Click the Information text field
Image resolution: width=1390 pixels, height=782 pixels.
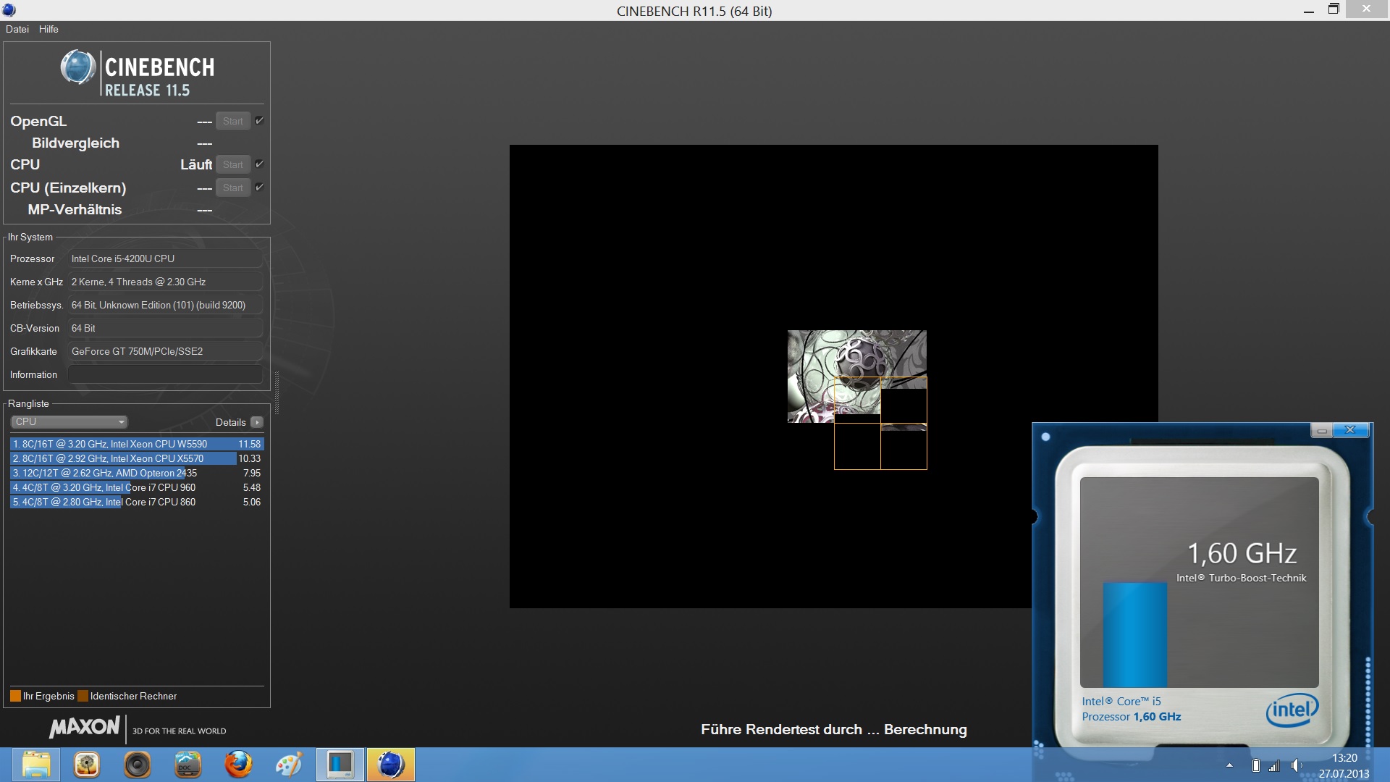pyautogui.click(x=165, y=374)
